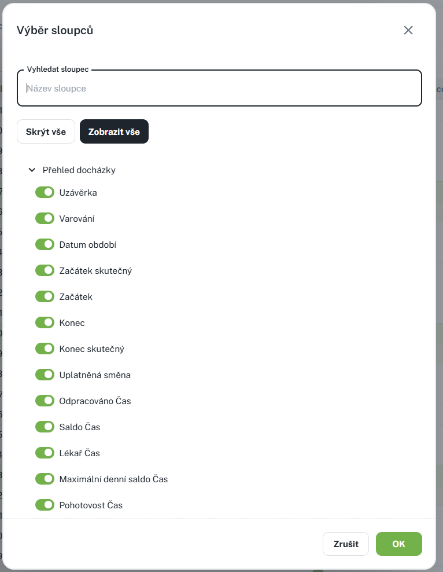Disable the Varování column switch
The width and height of the screenshot is (443, 572).
[x=45, y=218]
